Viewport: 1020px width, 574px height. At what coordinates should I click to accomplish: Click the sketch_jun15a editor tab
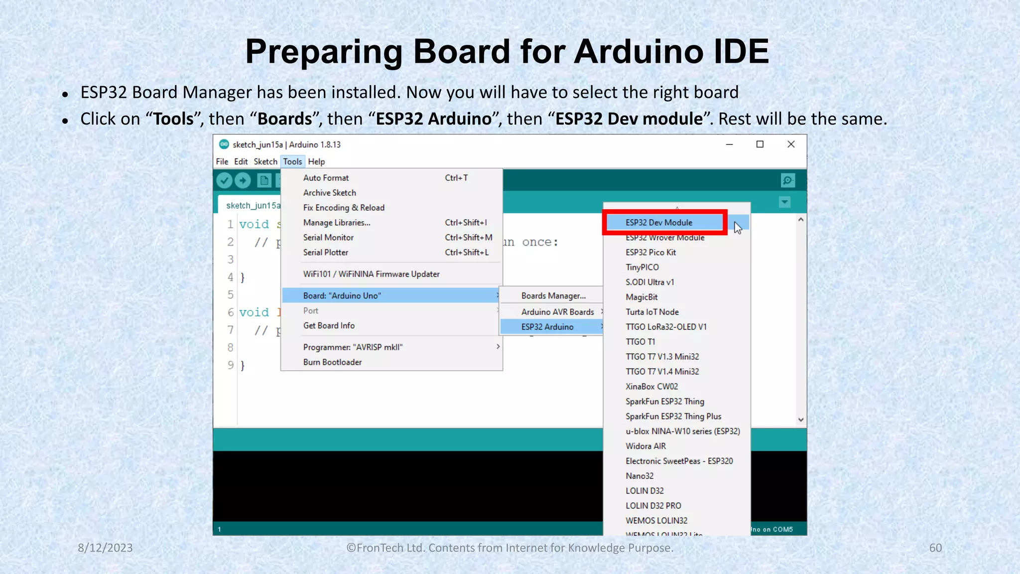(250, 205)
